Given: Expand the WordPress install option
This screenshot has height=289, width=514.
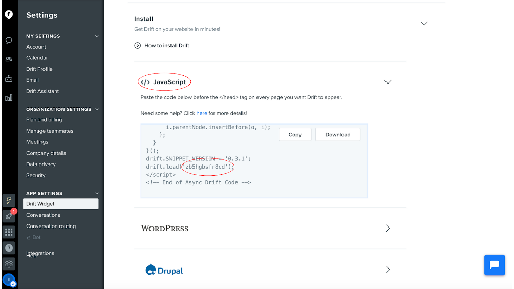Looking at the screenshot, I should coord(388,229).
